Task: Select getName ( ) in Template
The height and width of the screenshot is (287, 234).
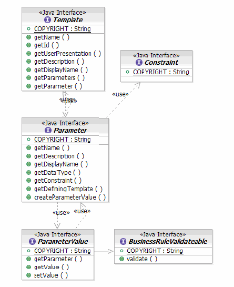Action: [x=52, y=37]
